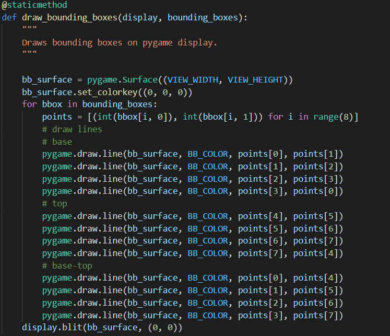Click the line drawing points[2] to points[3]
The image size is (390, 336).
[x=193, y=179]
